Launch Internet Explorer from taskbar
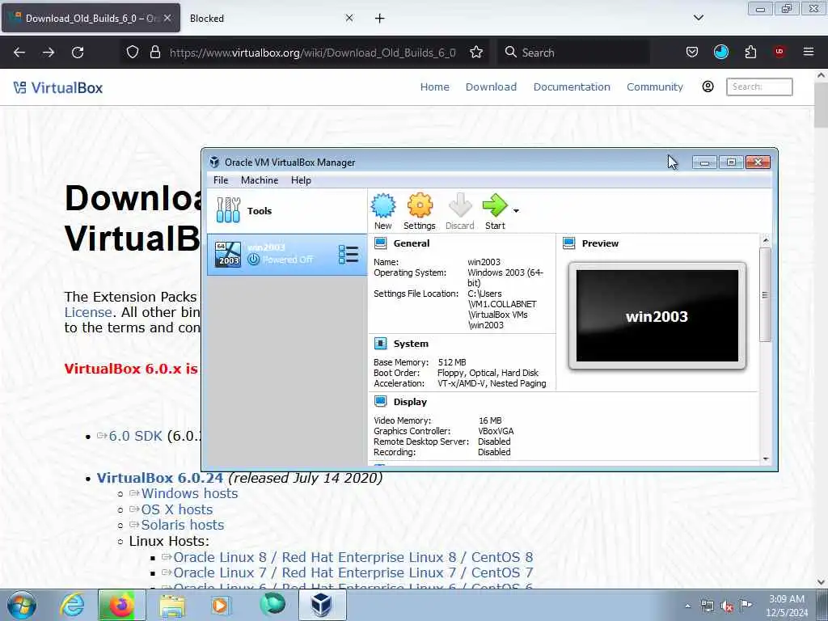 pyautogui.click(x=71, y=605)
